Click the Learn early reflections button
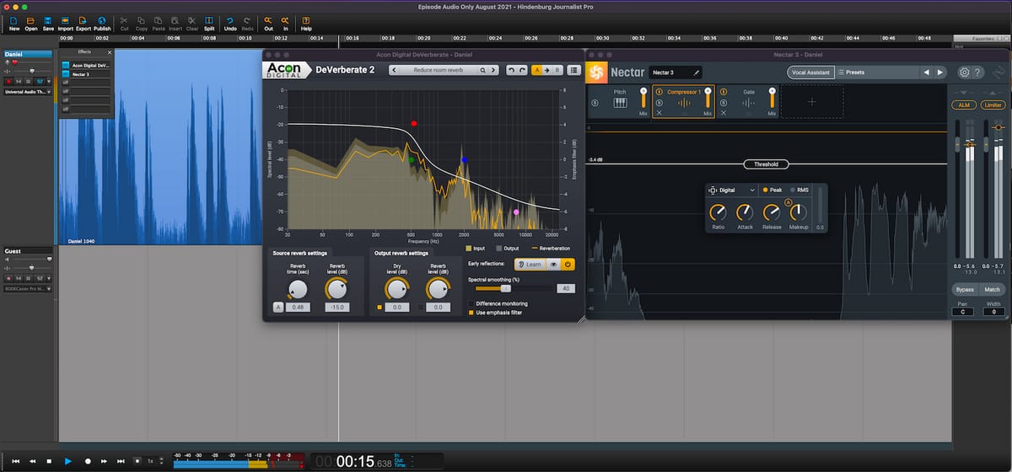1012x472 pixels. (x=530, y=264)
